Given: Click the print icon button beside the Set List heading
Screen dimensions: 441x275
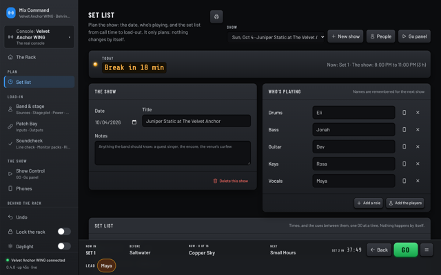Looking at the screenshot, I should point(216,16).
